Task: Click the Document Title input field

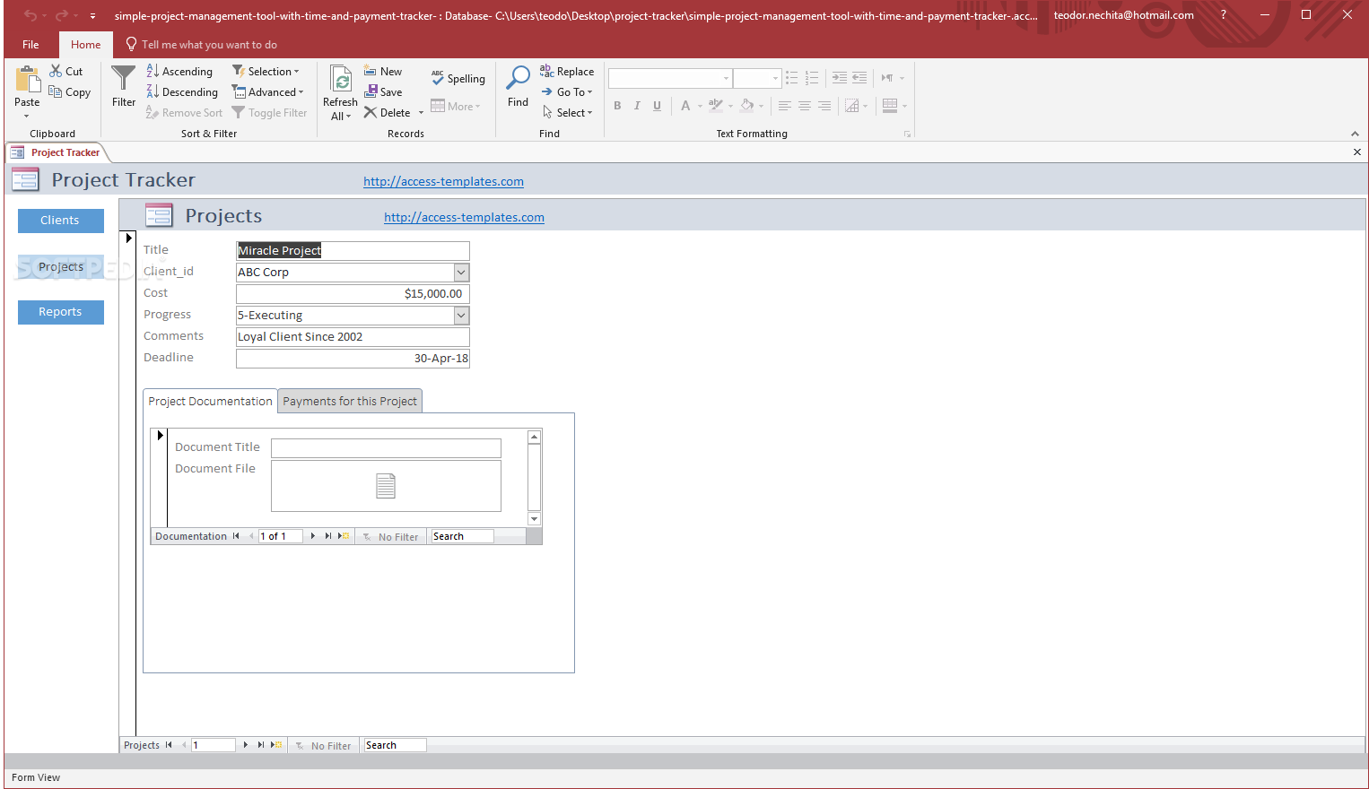Action: pos(386,447)
